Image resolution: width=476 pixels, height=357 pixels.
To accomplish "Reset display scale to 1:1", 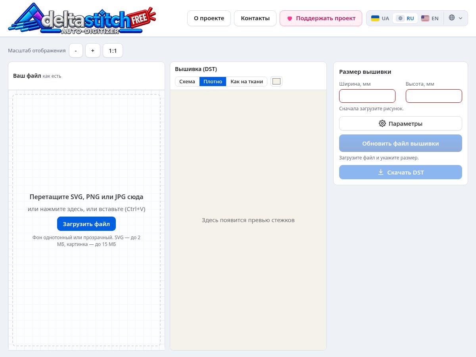I will pos(113,51).
